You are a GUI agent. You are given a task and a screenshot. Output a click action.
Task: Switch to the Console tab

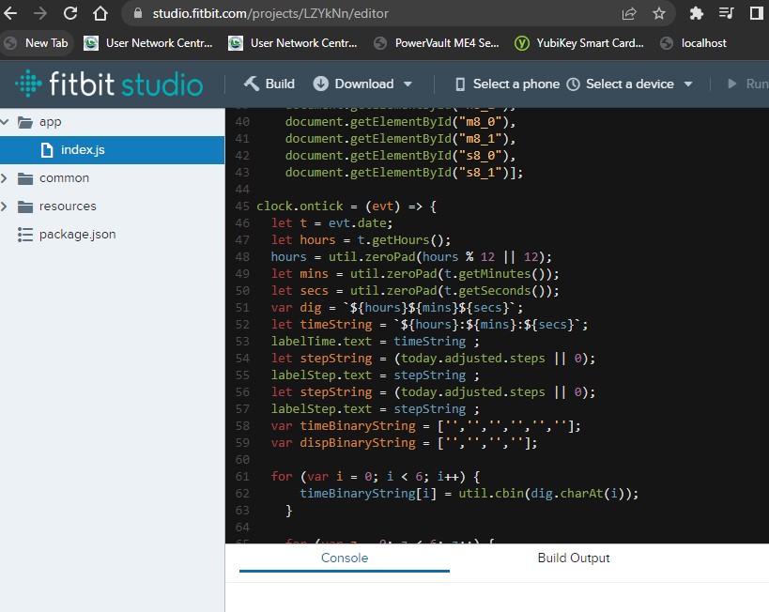click(x=345, y=558)
